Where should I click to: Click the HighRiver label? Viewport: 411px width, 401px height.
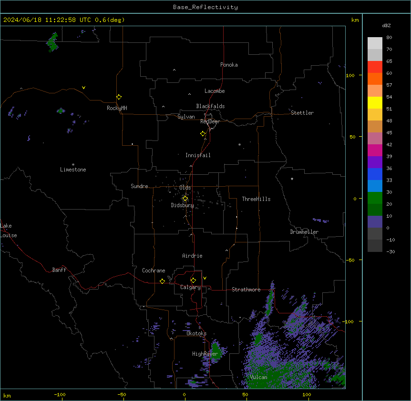(x=205, y=354)
